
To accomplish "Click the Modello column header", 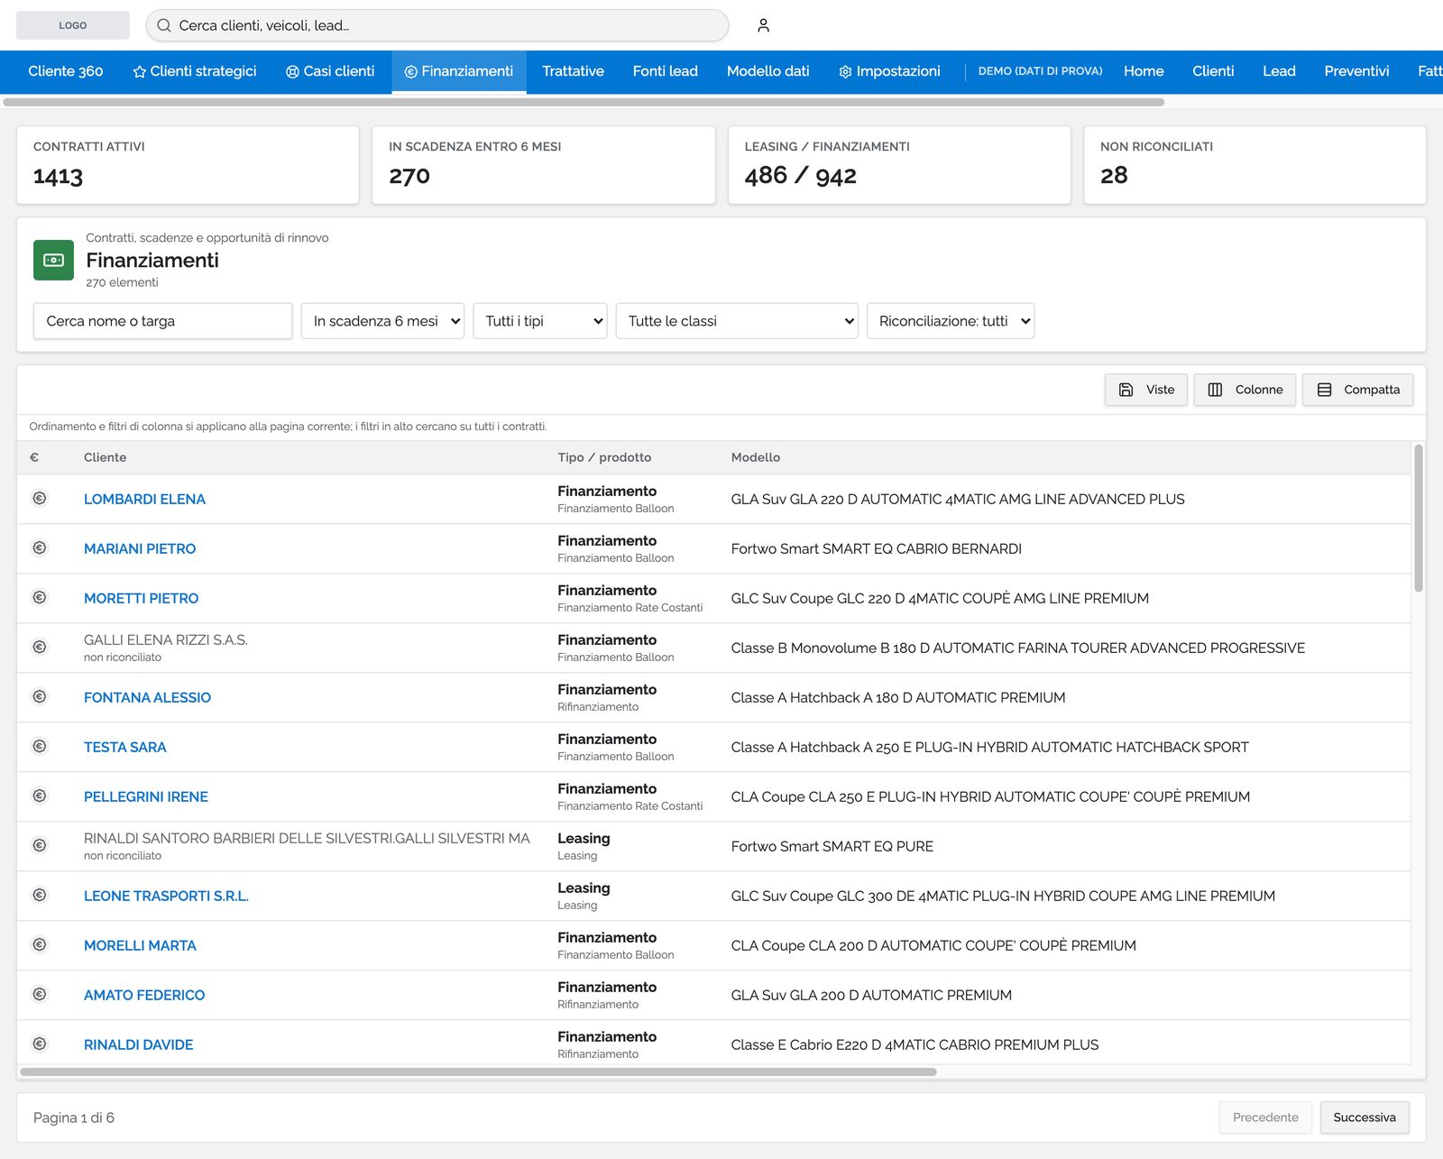I will tap(756, 457).
